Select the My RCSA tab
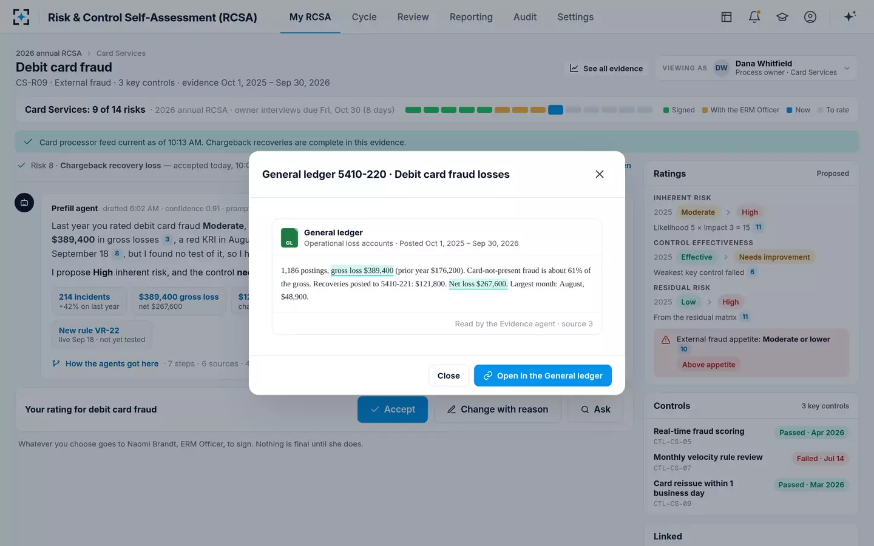Screen dimensions: 874x546 click(x=310, y=17)
